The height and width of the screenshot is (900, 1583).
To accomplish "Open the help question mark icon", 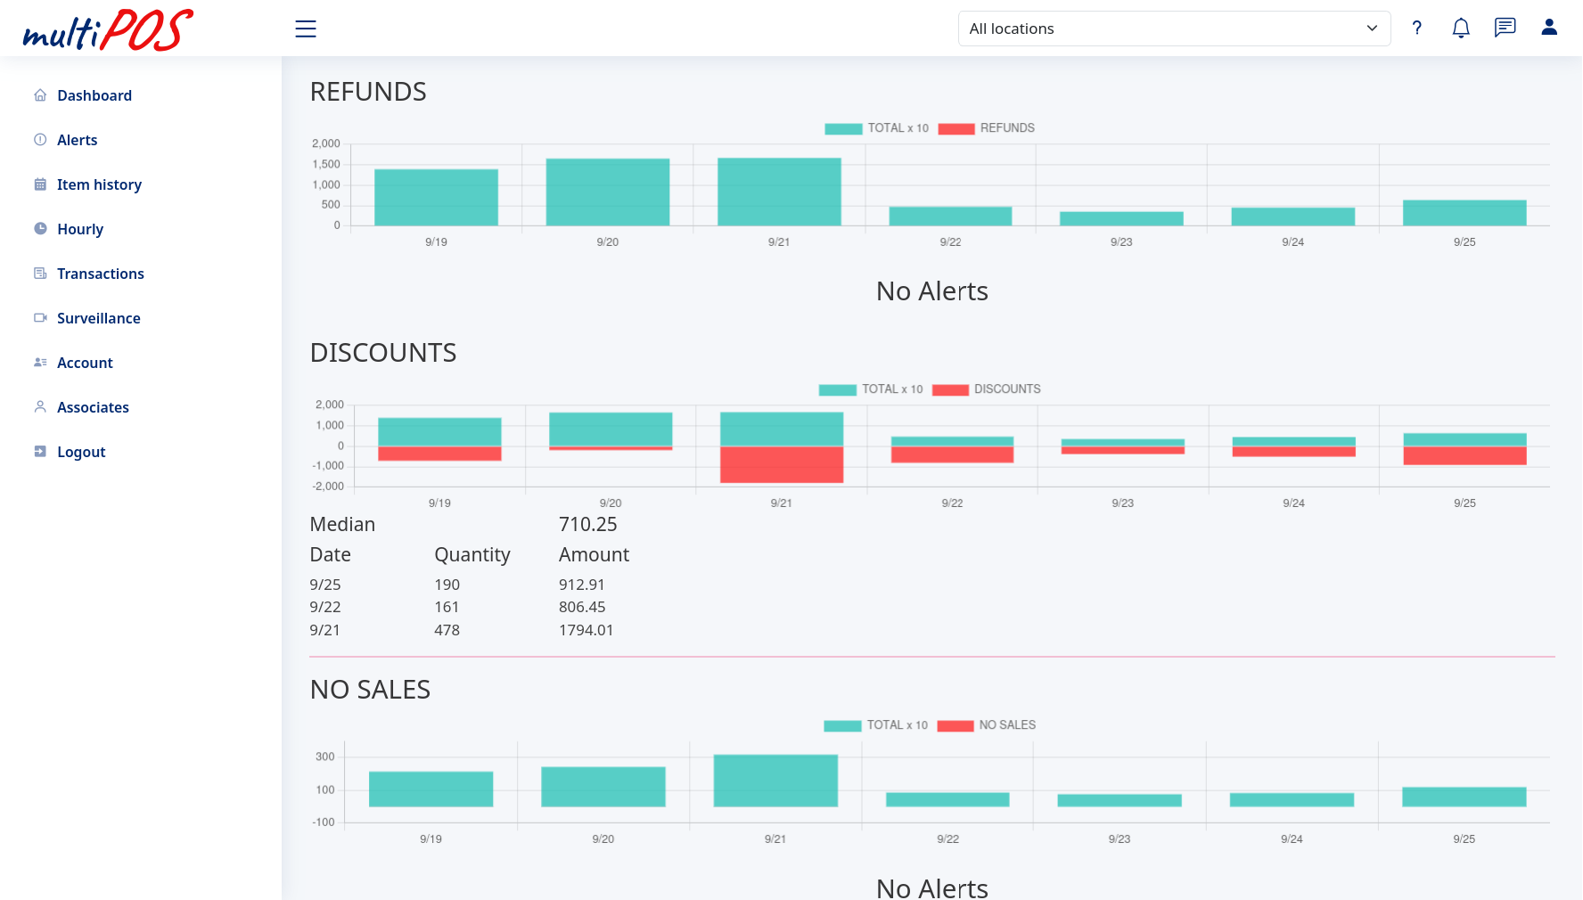I will [x=1416, y=29].
